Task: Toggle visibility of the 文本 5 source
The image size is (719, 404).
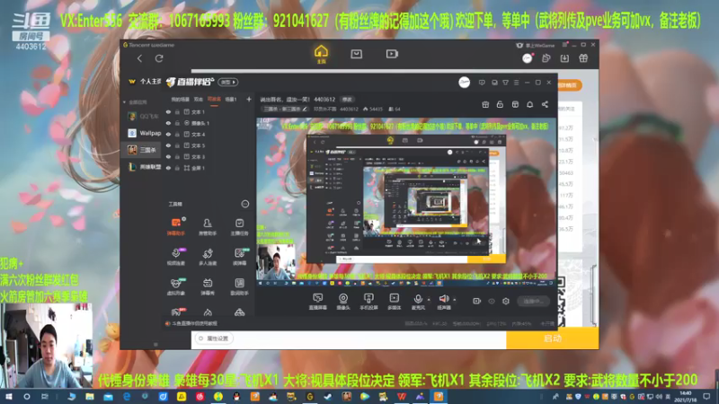Action: point(168,145)
